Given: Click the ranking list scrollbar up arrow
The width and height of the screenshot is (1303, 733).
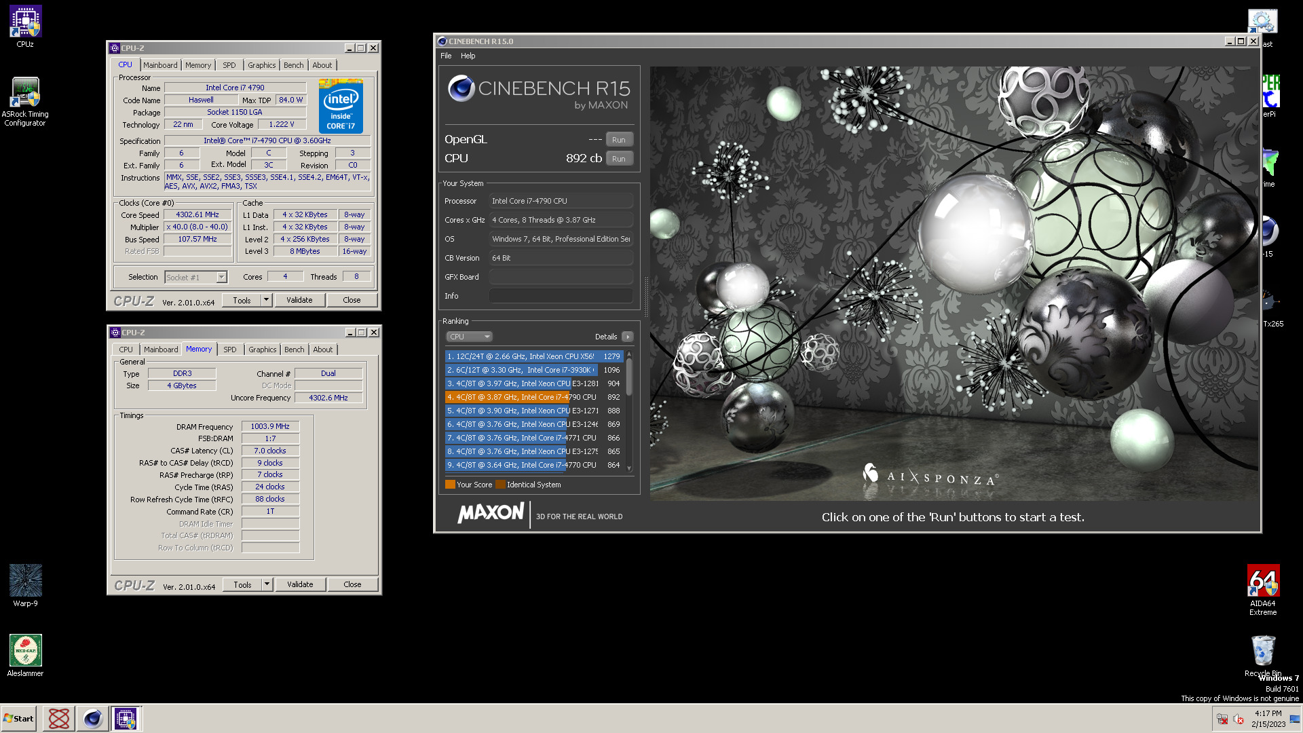Looking at the screenshot, I should [629, 354].
